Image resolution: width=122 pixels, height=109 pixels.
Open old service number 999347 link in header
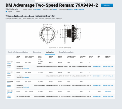[71, 10]
